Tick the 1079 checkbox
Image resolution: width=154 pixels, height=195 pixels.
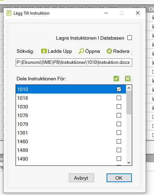(x=119, y=124)
